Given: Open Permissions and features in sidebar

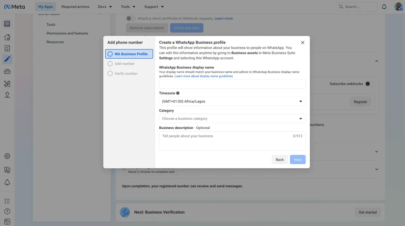Looking at the screenshot, I should [67, 33].
